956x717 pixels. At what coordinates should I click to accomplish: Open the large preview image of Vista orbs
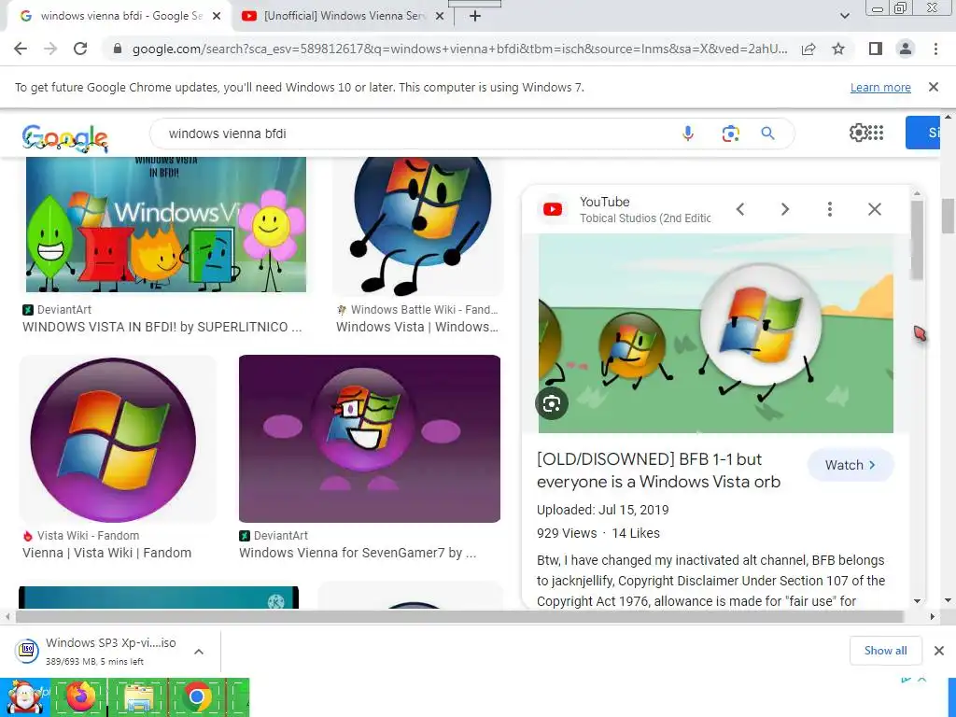click(716, 333)
